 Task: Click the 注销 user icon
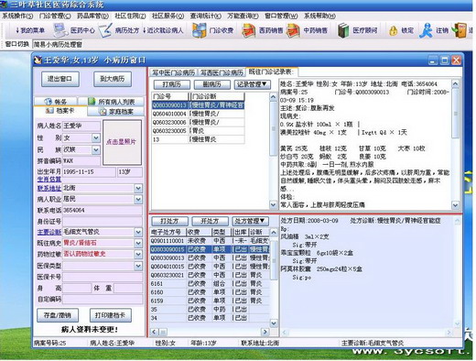426,30
